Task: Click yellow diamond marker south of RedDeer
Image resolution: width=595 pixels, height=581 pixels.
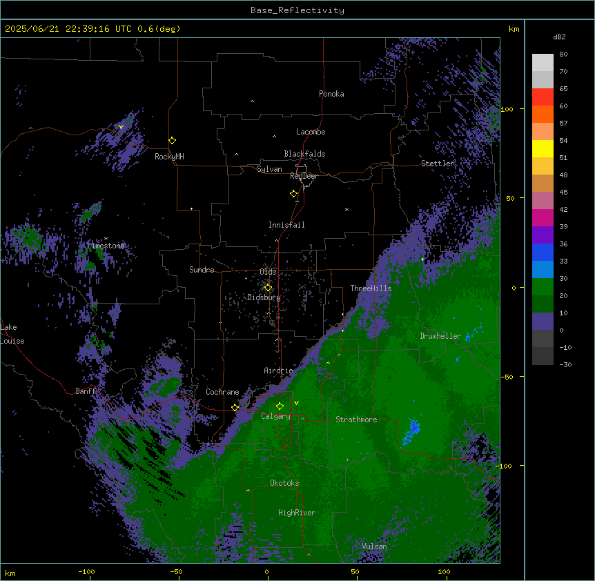Action: [x=294, y=193]
